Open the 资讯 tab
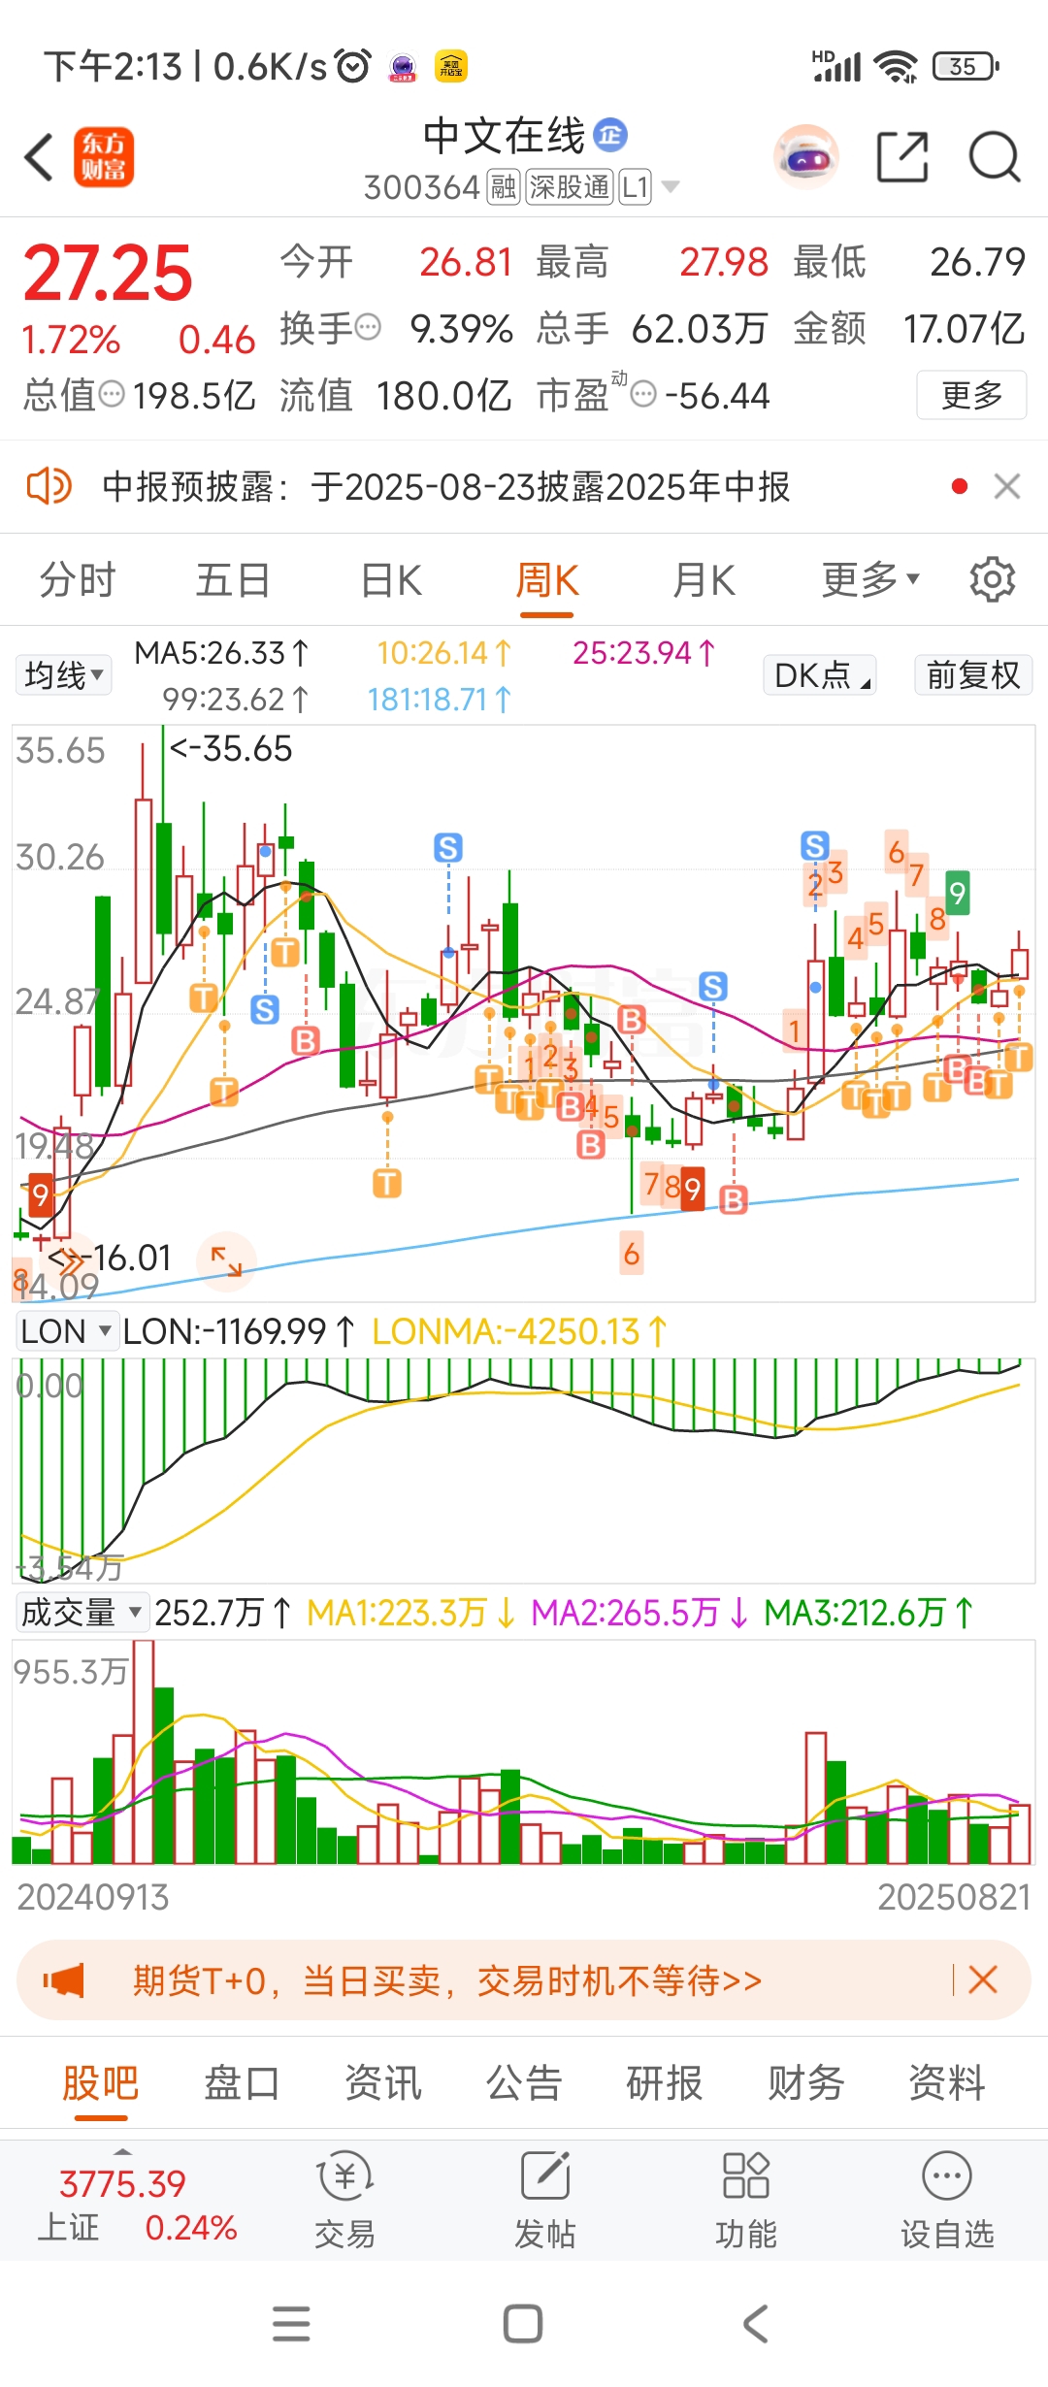1048x2387 pixels. point(383,2082)
